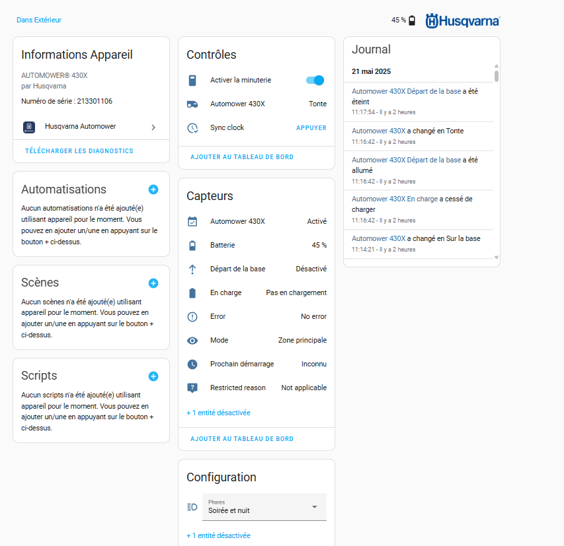The height and width of the screenshot is (546, 564).
Task: Click the Inconnu value of Prochain démarrage
Action: (x=314, y=364)
